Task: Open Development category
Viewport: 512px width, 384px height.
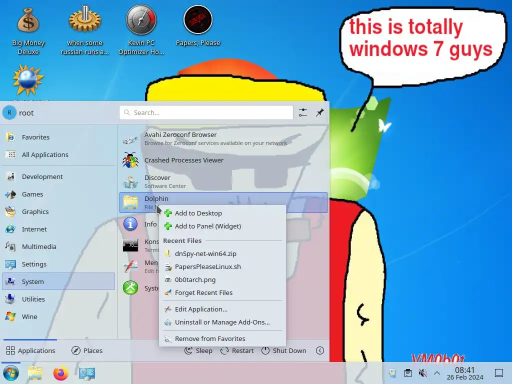Action: coord(58,176)
